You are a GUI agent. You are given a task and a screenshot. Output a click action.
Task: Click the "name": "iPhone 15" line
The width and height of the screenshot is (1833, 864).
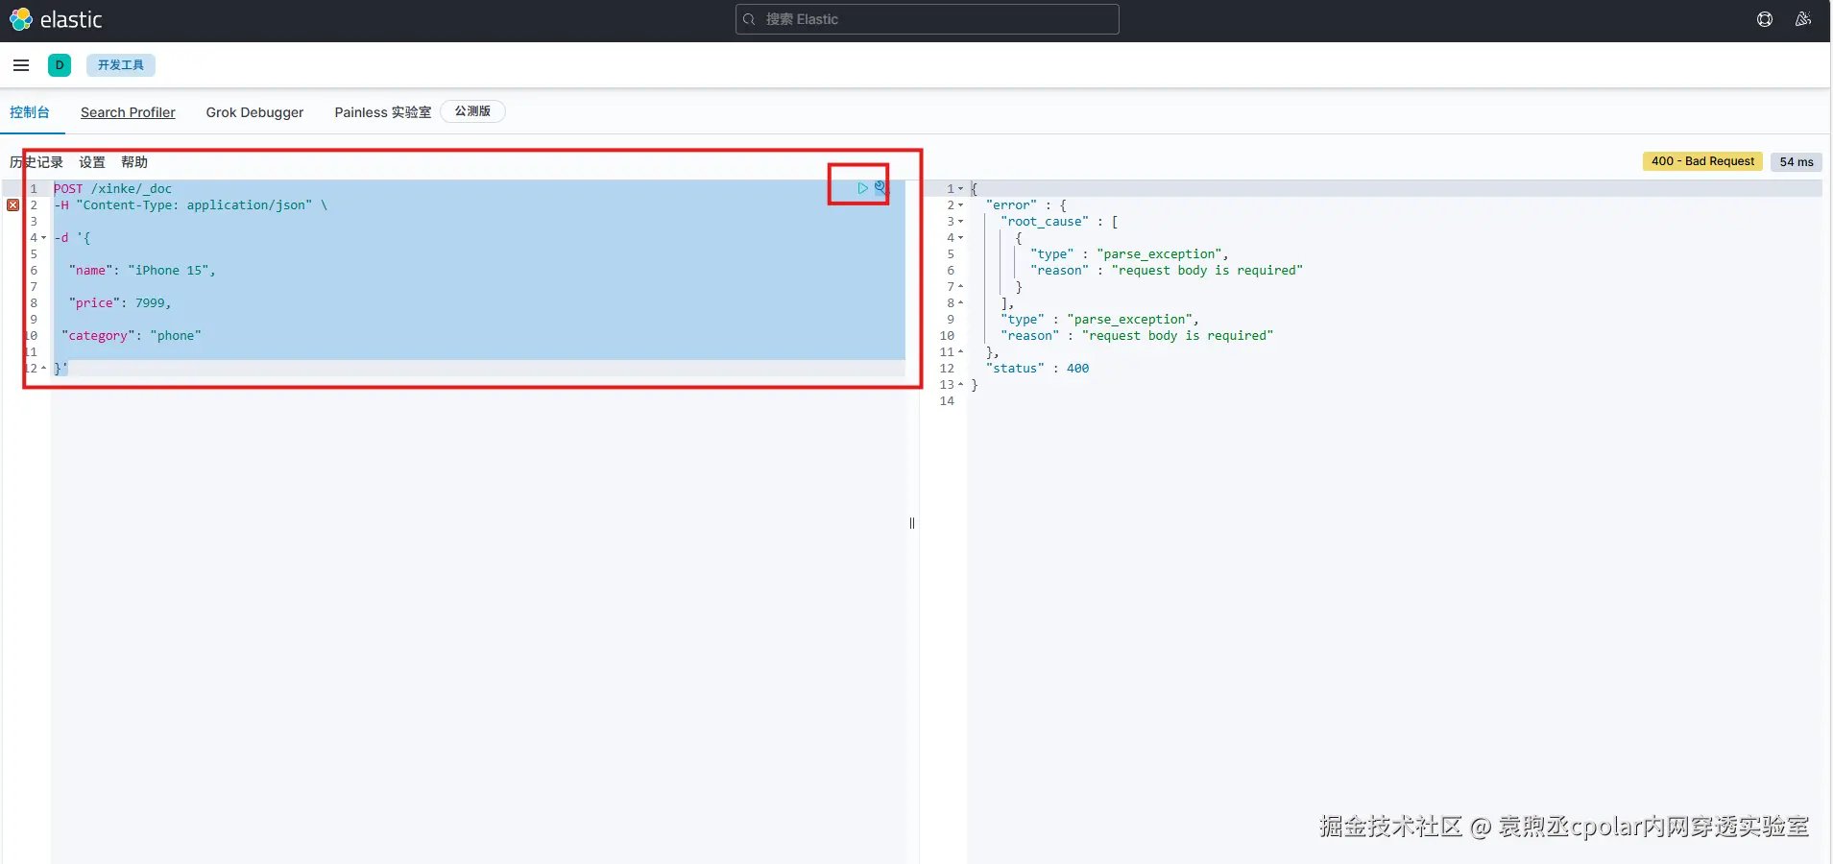tap(142, 271)
